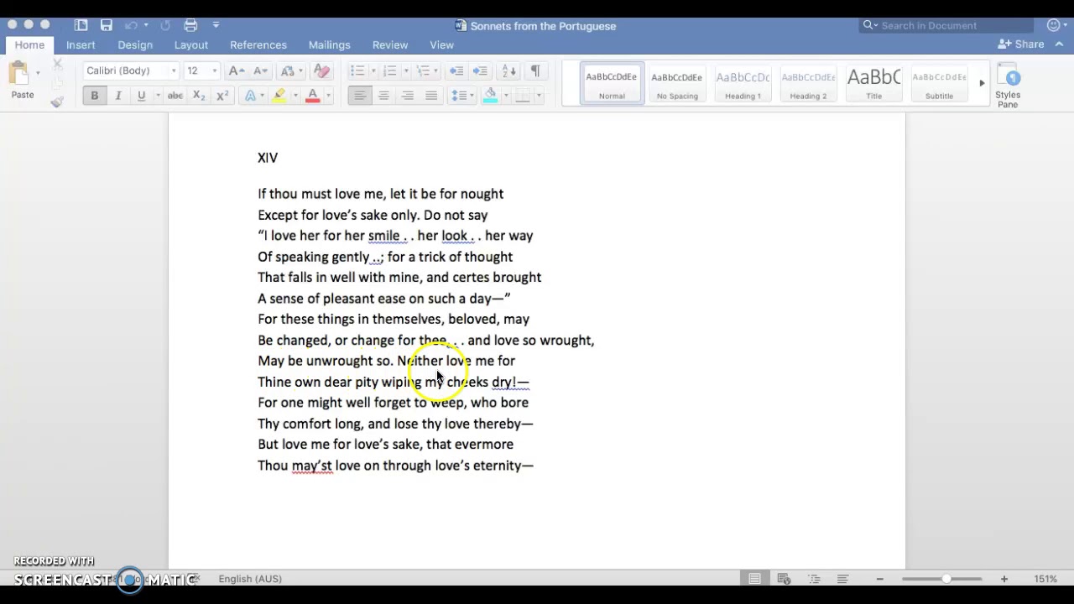The width and height of the screenshot is (1074, 604).
Task: Apply the No Spacing style
Action: coord(677,83)
